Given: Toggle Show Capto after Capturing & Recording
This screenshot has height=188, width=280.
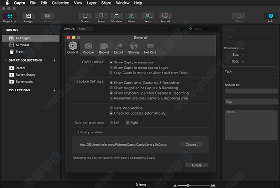Looking at the screenshot, I should pyautogui.click(x=111, y=83).
